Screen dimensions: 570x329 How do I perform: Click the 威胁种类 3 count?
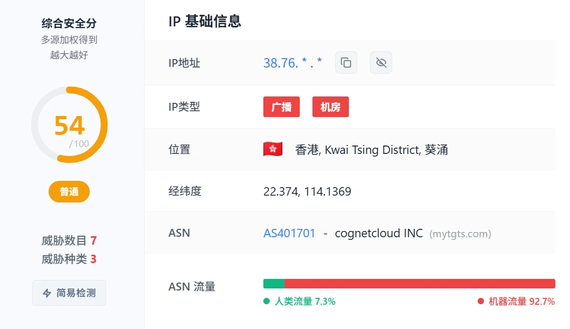[x=69, y=259]
